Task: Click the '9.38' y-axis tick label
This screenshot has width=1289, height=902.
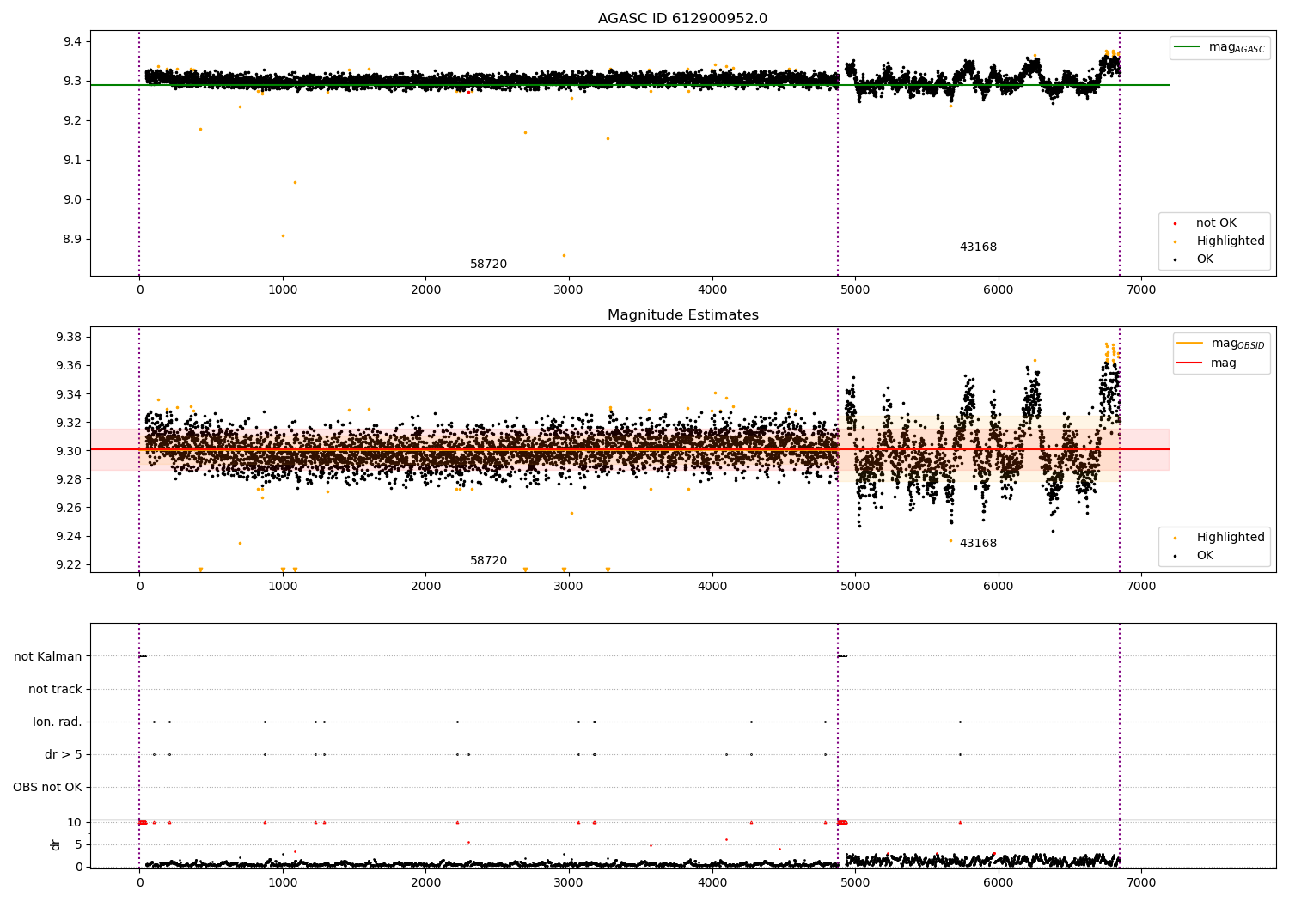Action: click(x=69, y=337)
